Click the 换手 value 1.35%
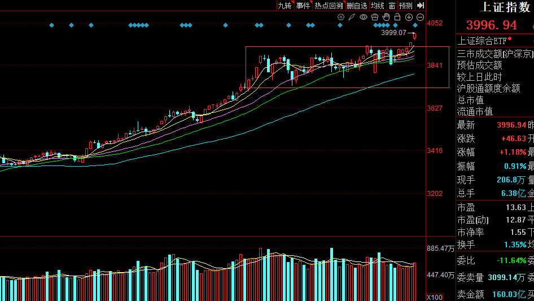The height and width of the screenshot is (301, 534). [x=515, y=245]
